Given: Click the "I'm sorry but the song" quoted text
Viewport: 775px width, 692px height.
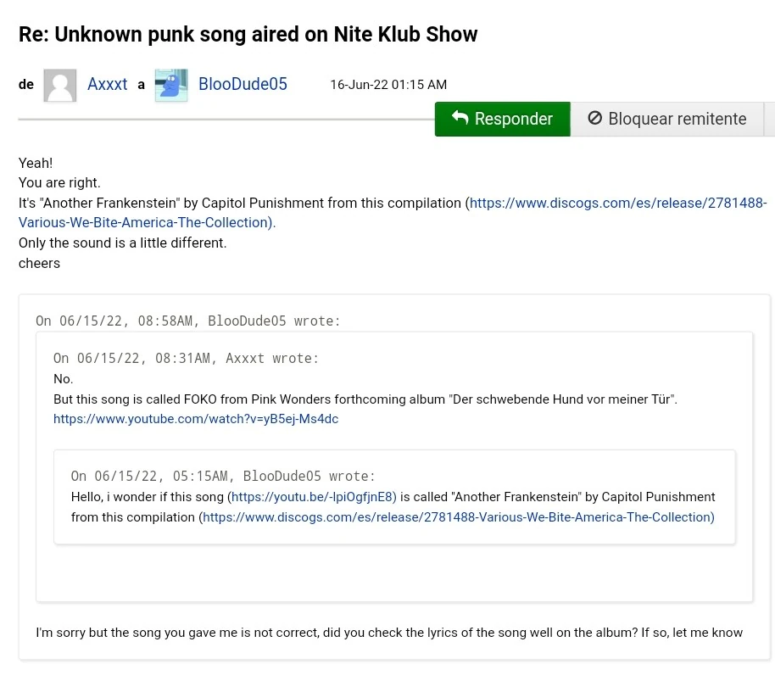Looking at the screenshot, I should point(389,633).
